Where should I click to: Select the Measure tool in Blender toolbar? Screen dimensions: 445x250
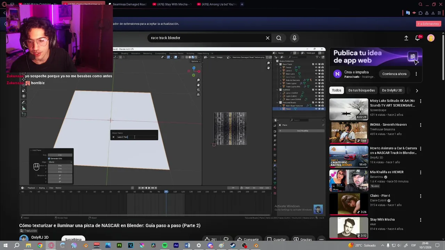pyautogui.click(x=24, y=108)
